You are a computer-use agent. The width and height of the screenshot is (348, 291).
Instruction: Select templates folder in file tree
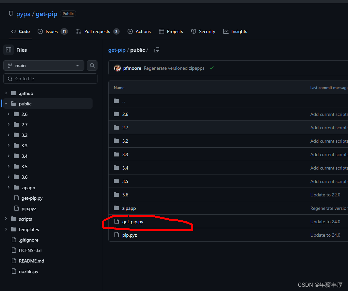[29, 229]
